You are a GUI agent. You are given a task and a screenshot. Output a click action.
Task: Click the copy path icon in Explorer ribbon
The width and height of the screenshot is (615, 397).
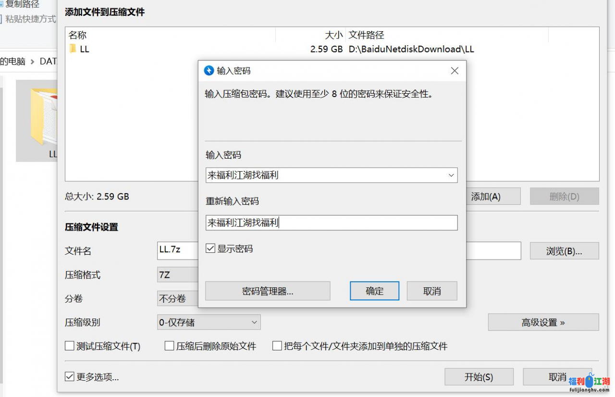click(1, 4)
